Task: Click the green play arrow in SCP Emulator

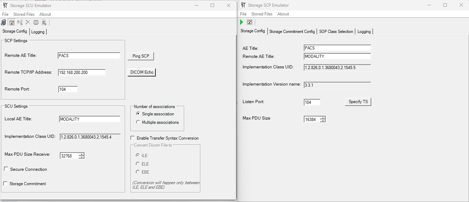Action: [242, 22]
